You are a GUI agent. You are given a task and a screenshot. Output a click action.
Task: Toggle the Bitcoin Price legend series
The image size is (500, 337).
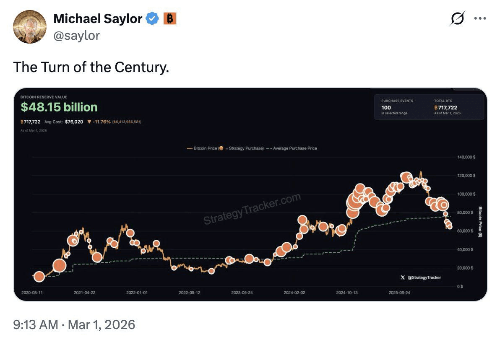click(x=202, y=148)
